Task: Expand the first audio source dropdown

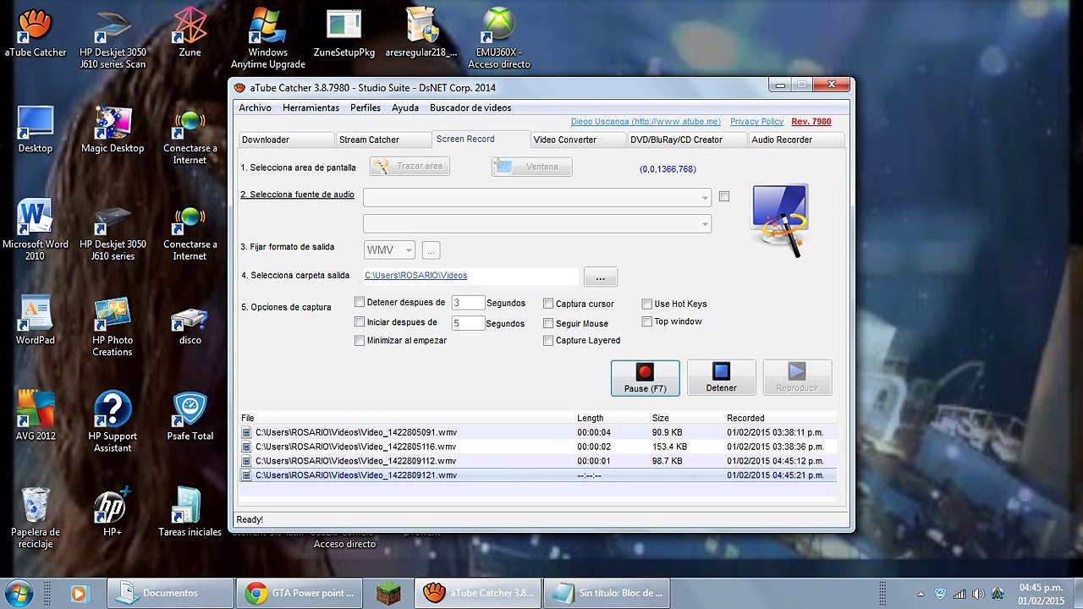Action: 704,198
